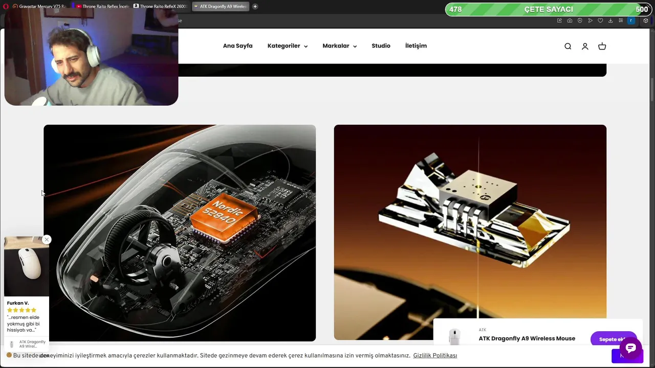The height and width of the screenshot is (368, 655).
Task: Click the optical sensor crystal image
Action: (470, 232)
